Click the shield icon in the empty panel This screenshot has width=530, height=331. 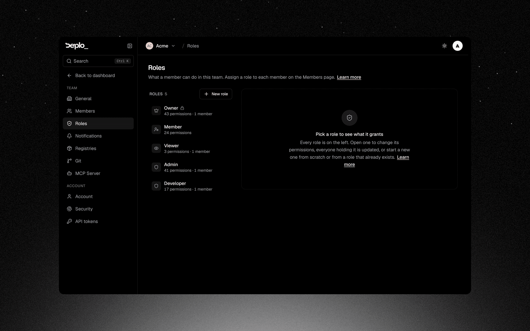pyautogui.click(x=349, y=118)
